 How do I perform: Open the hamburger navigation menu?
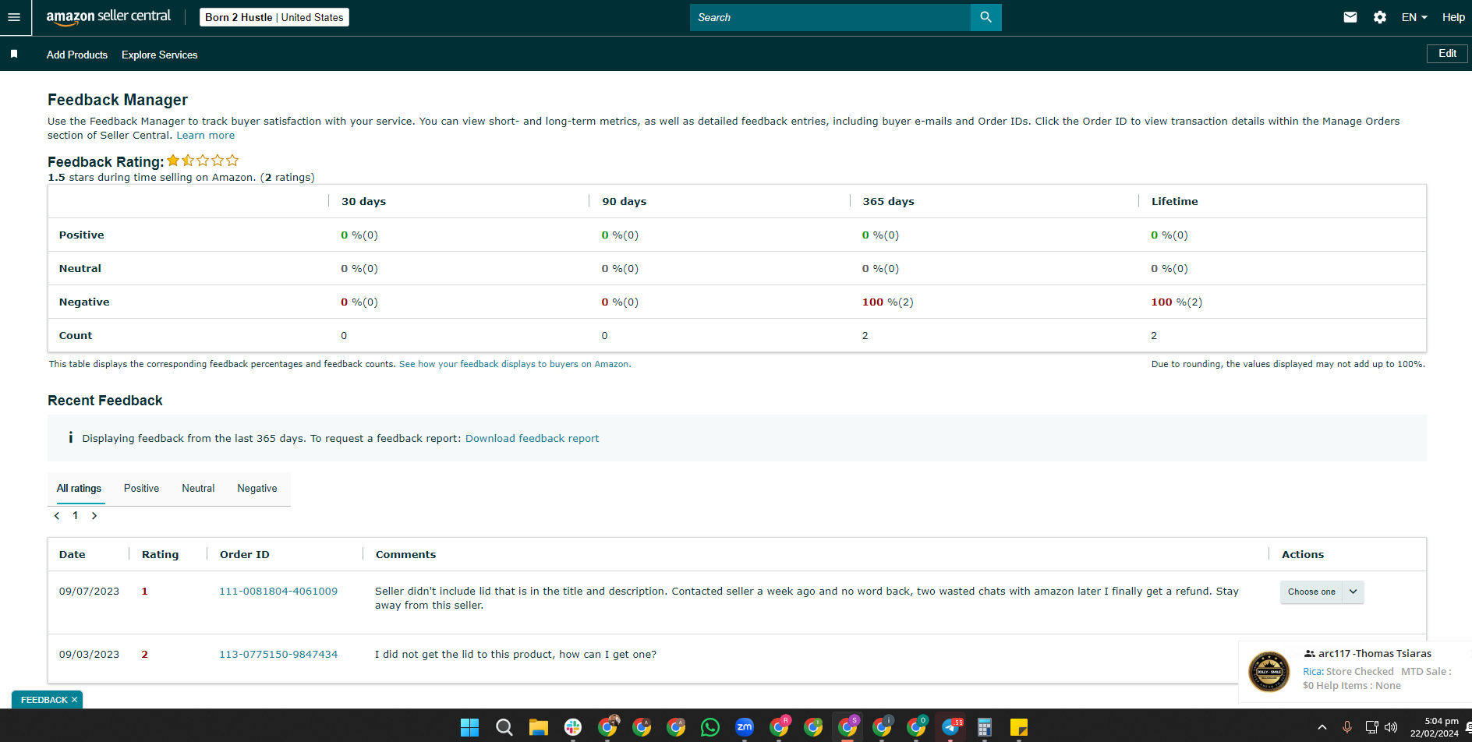14,17
